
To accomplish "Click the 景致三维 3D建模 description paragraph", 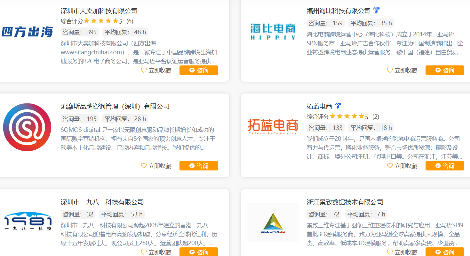I will 385,234.
